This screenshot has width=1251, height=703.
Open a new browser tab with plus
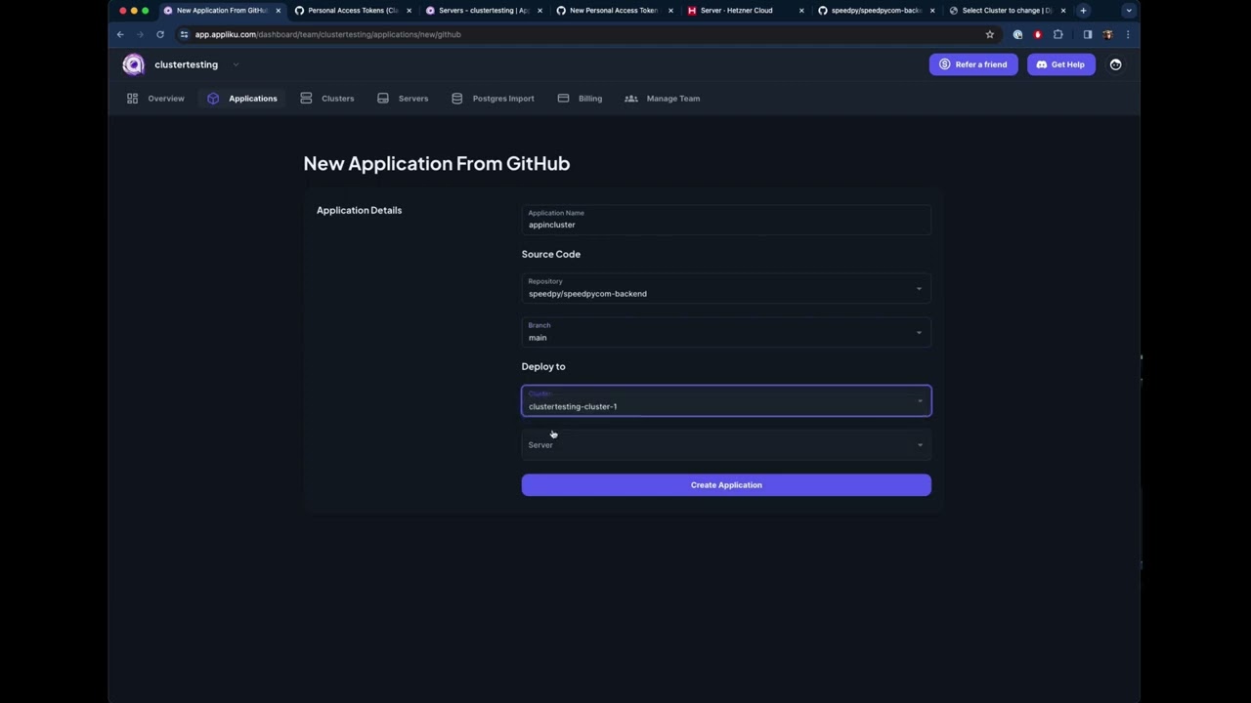[x=1083, y=11]
